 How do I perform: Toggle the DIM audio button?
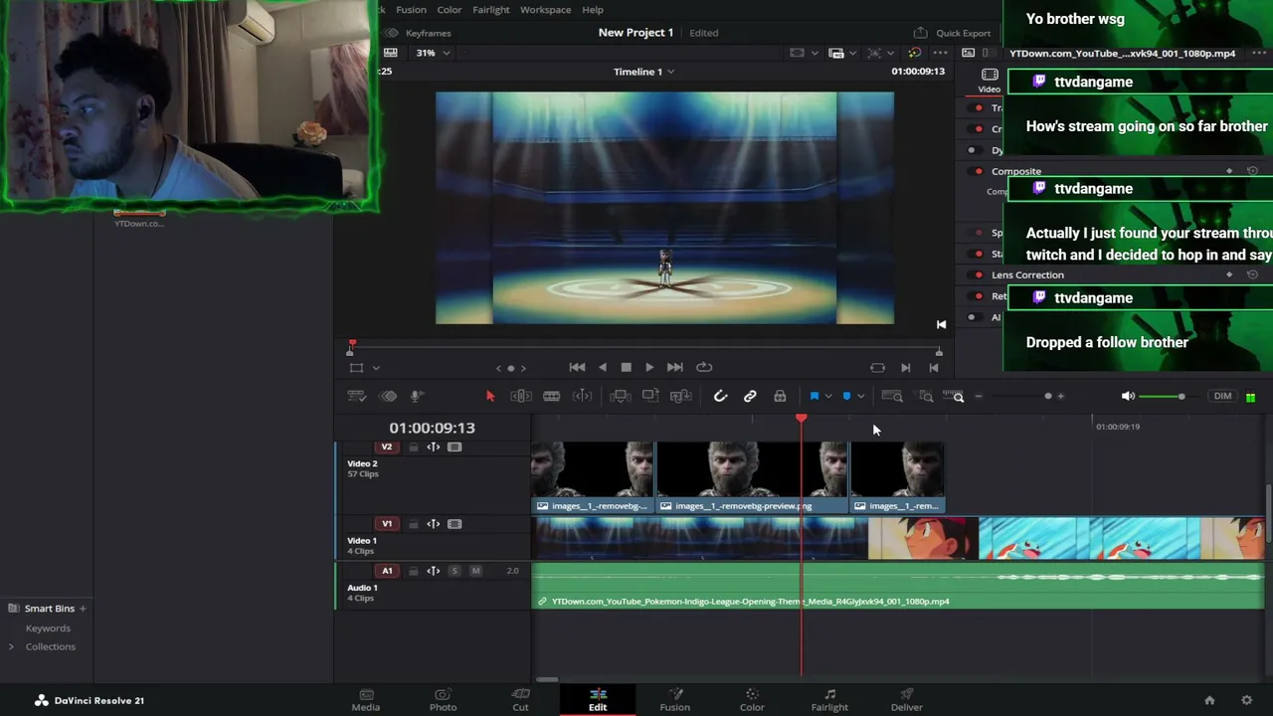[x=1222, y=396]
